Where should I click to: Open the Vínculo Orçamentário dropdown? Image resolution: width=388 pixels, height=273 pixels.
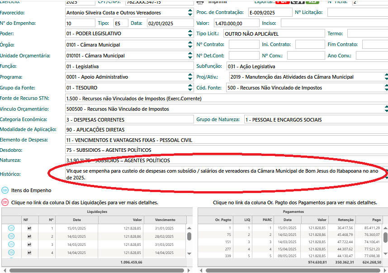[x=386, y=109]
